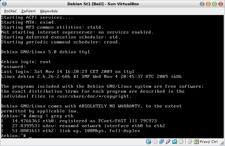Close the Debian St1 VM window
Image resolution: width=225 pixels, height=146 pixels.
point(221,4)
